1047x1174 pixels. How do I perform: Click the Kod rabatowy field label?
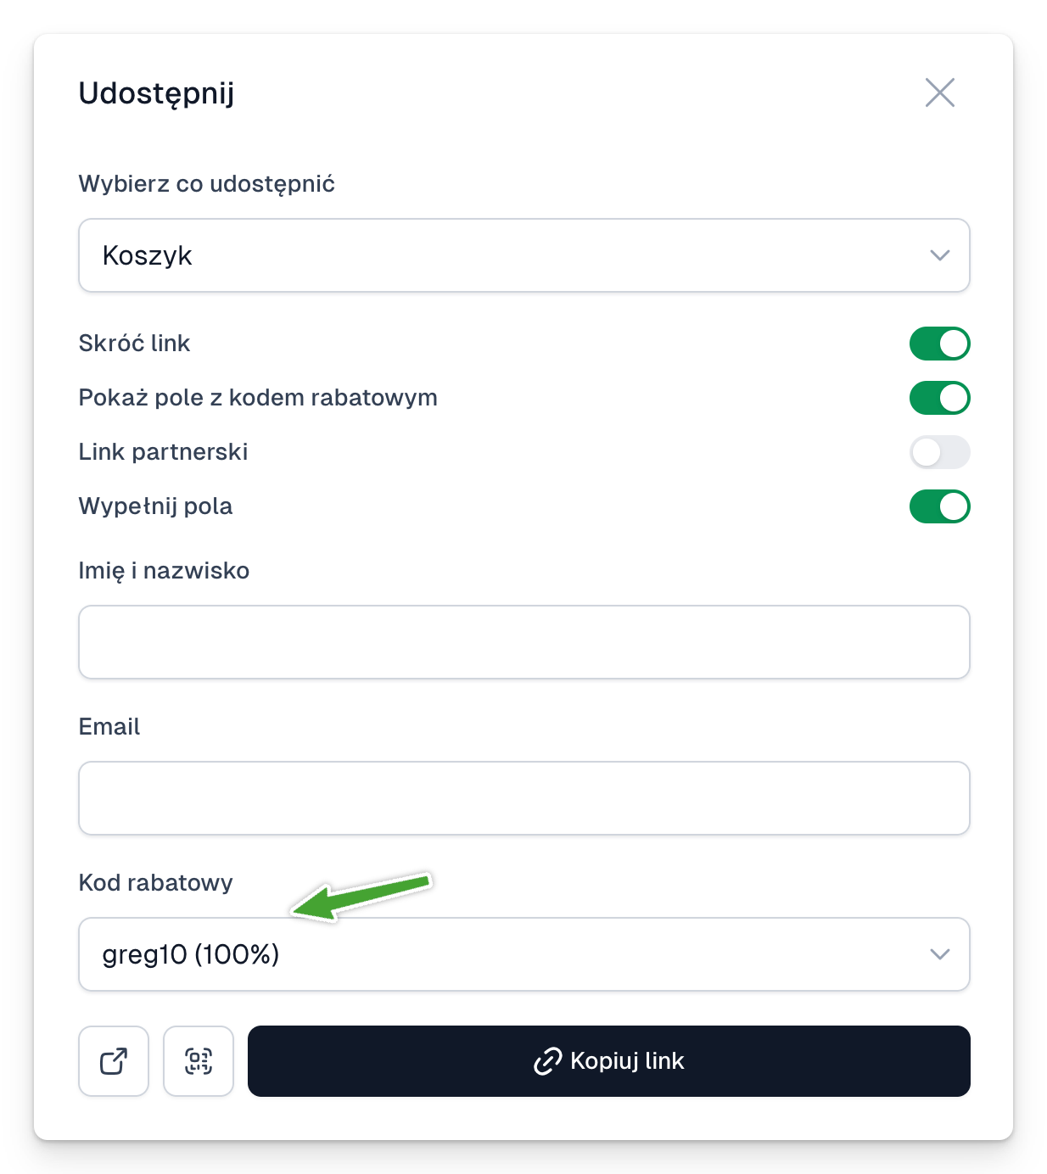pyautogui.click(x=155, y=882)
